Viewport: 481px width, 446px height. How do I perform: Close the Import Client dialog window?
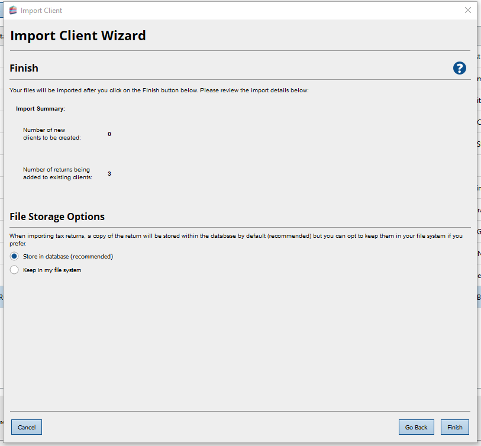467,10
